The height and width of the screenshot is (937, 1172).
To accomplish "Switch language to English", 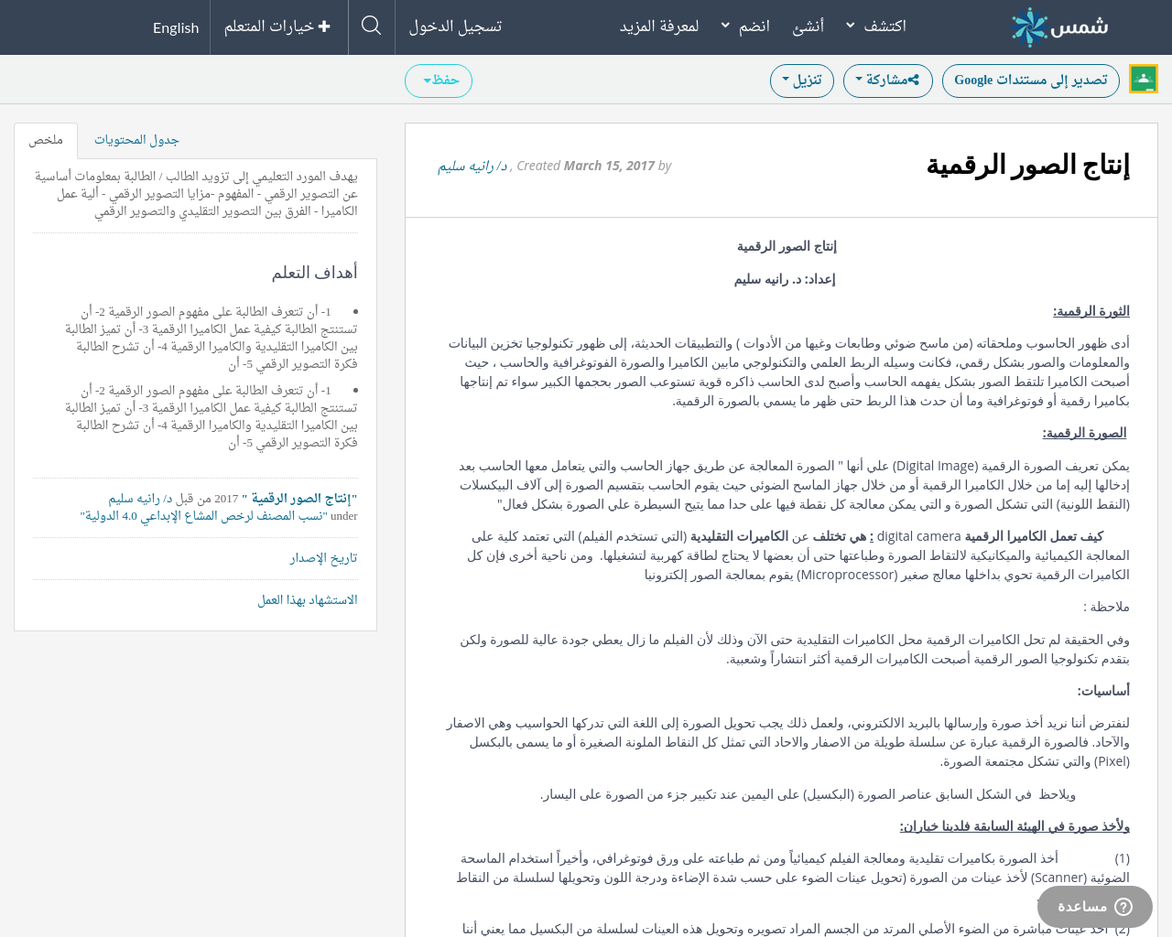I will (x=176, y=27).
